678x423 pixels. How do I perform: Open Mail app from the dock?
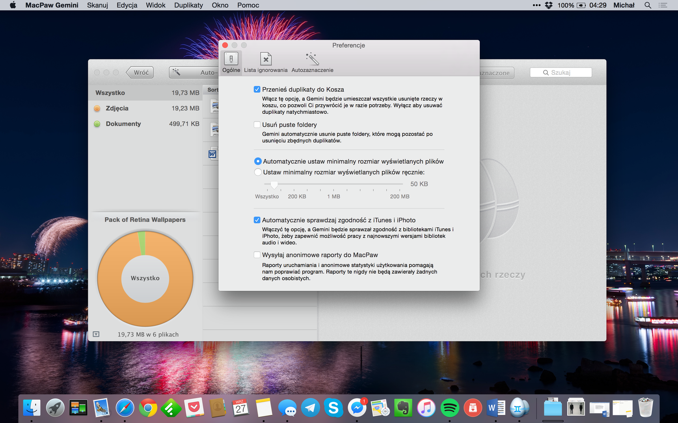[x=101, y=408]
